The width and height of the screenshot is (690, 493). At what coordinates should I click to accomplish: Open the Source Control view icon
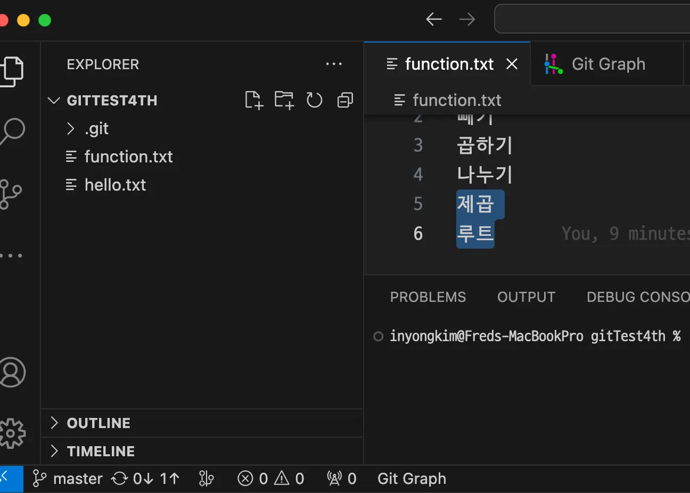coord(11,194)
